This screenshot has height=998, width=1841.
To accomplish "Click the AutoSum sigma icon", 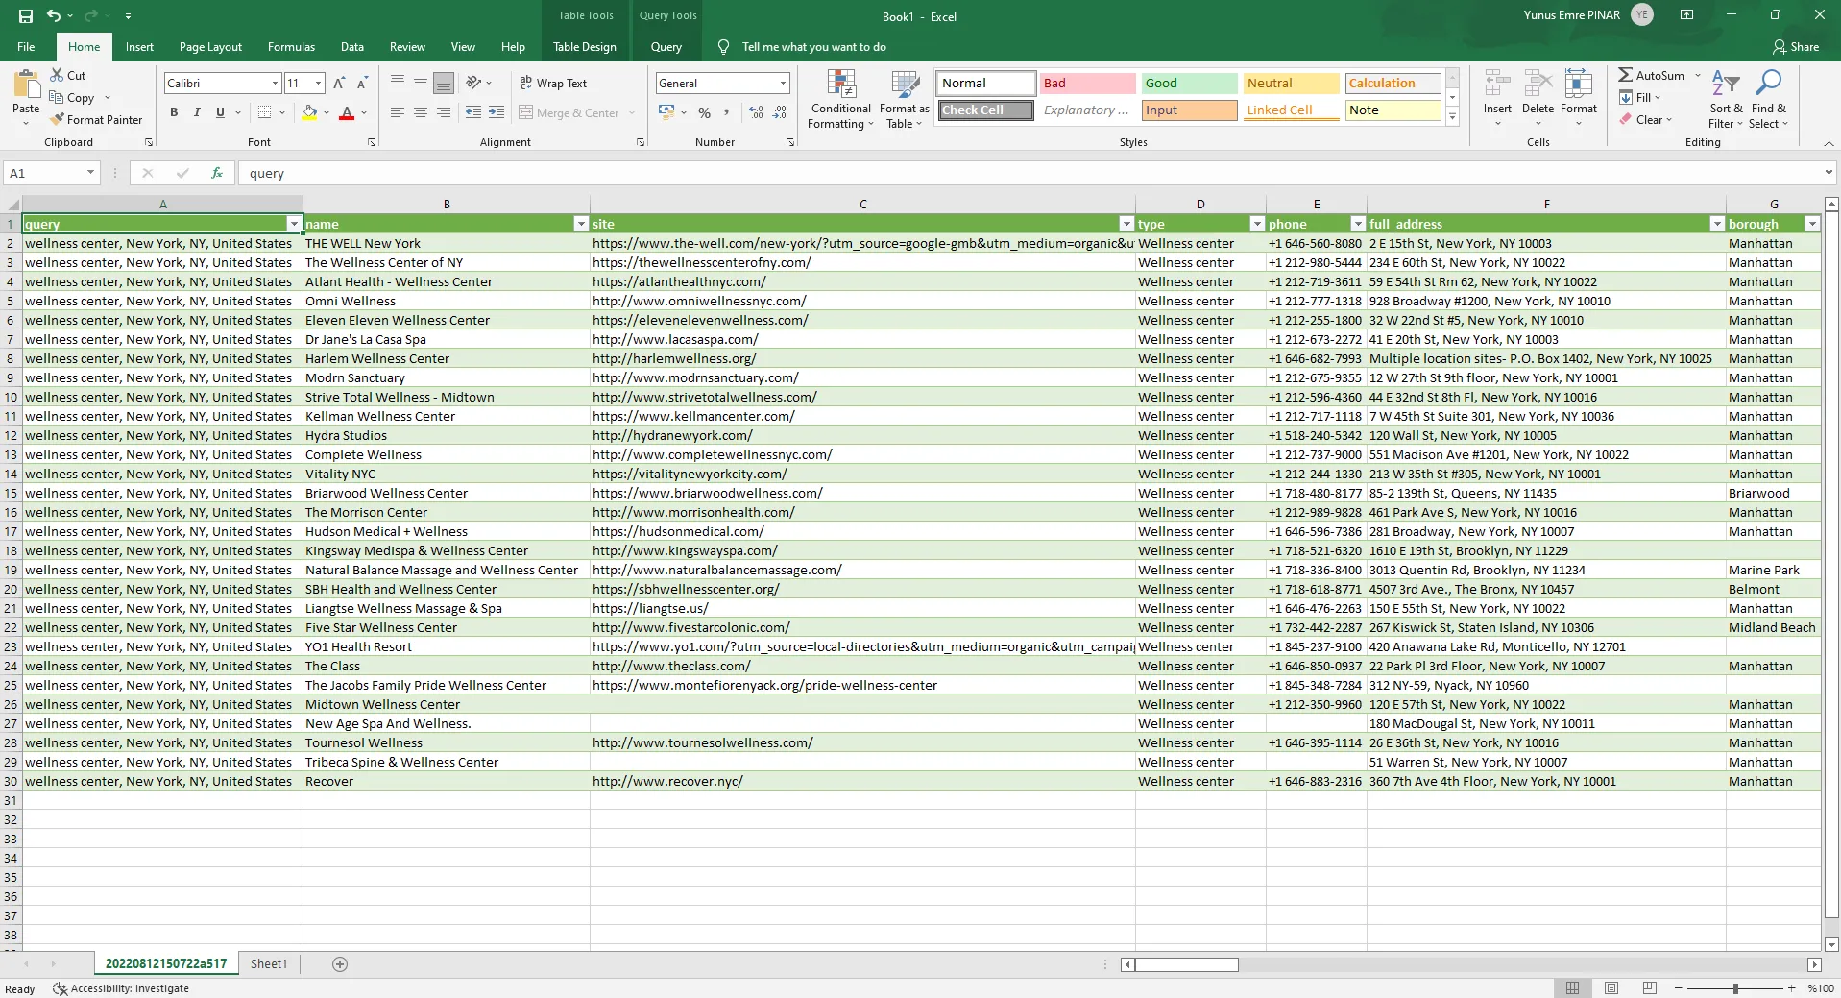I will pos(1625,75).
